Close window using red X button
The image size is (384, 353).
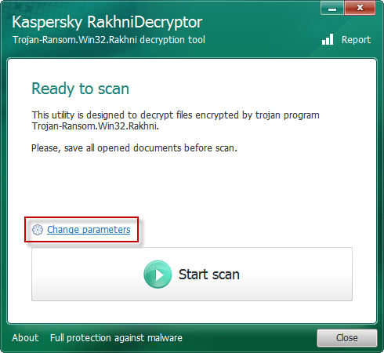pyautogui.click(x=360, y=8)
